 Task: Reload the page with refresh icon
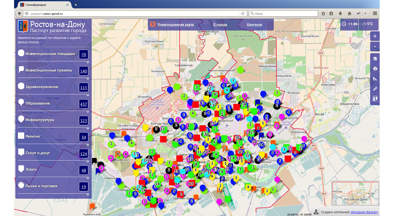point(243,13)
